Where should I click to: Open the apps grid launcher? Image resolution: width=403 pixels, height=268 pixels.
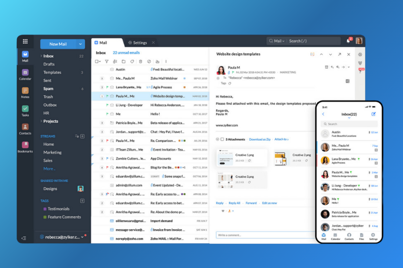(x=25, y=41)
